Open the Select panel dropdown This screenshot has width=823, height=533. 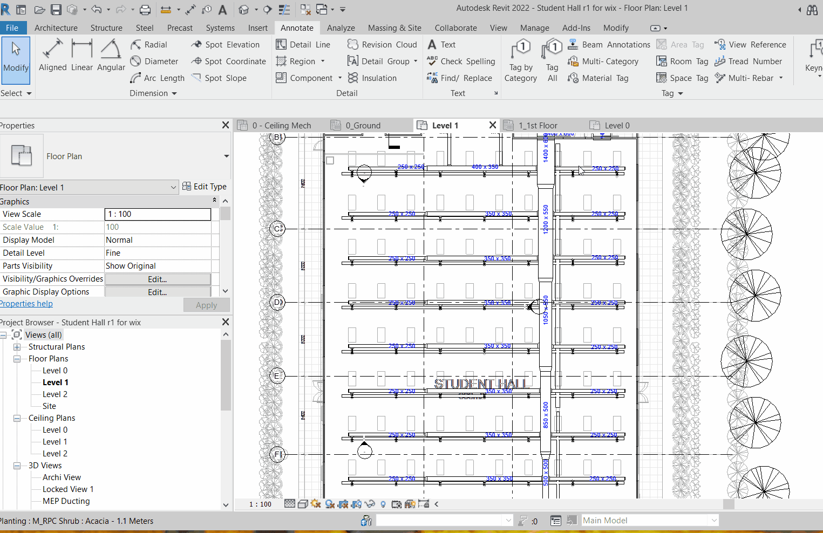click(16, 93)
